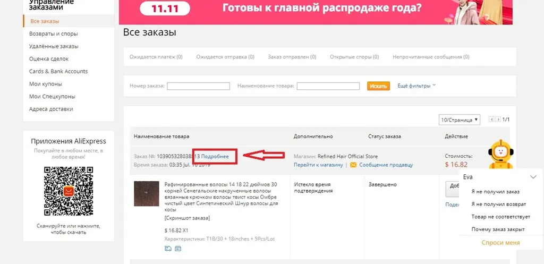Viewport: 544px width, 264px height.
Task: Follow the Перейти к магазину link
Action: tap(318, 165)
